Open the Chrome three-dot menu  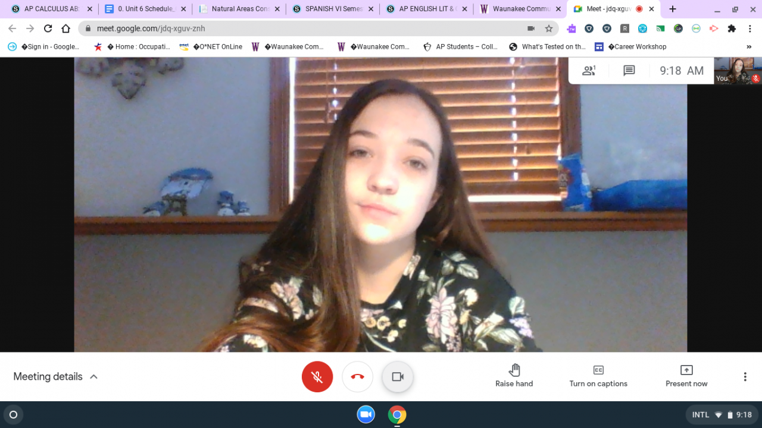pos(749,29)
